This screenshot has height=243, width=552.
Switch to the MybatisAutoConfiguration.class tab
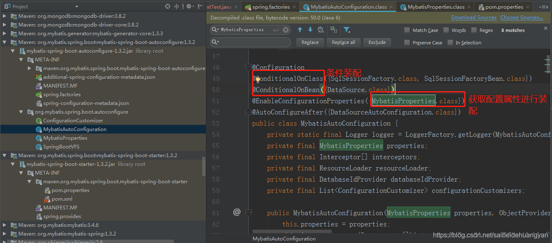click(x=349, y=7)
